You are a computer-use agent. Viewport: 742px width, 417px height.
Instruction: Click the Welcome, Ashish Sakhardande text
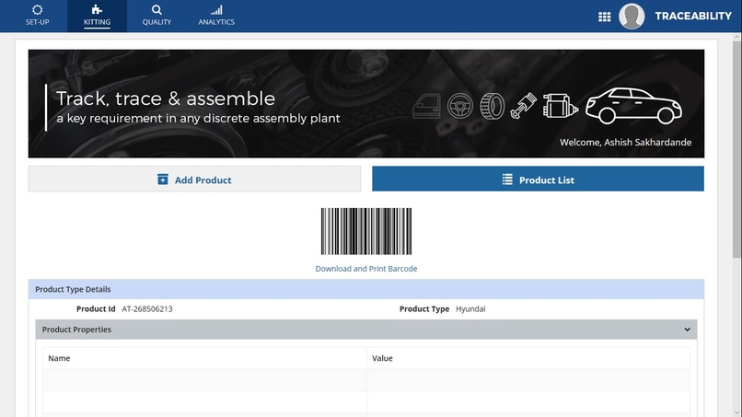pos(625,143)
